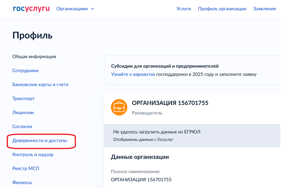Image resolution: width=281 pixels, height=188 pixels.
Task: Open the Сотрудники section
Action: click(25, 71)
